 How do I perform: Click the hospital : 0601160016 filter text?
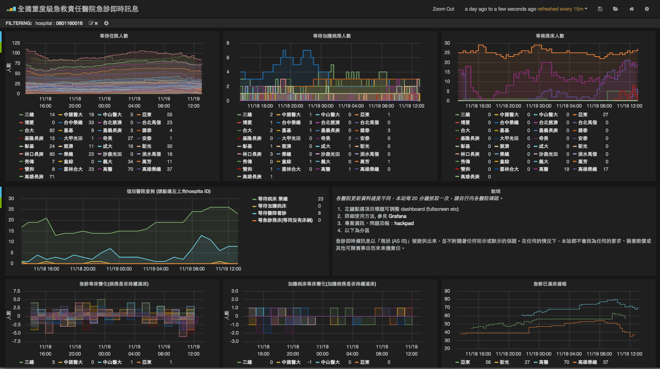(59, 23)
